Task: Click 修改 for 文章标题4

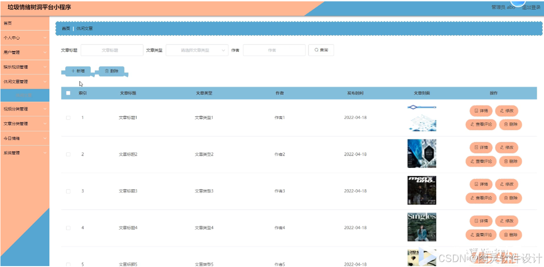Action: [x=507, y=221]
